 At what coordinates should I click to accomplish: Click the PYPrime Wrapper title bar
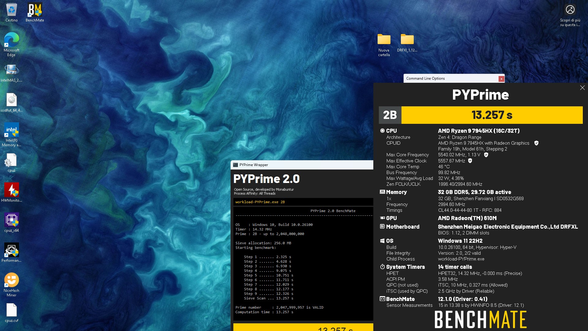[302, 165]
